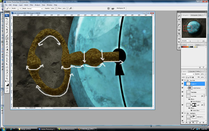Select the Eraser tool
The height and width of the screenshot is (131, 209).
click(7, 47)
